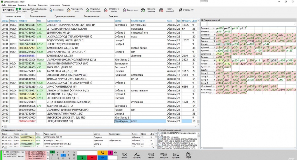Click the phone number input field
This screenshot has width=297, height=160.
point(87,153)
